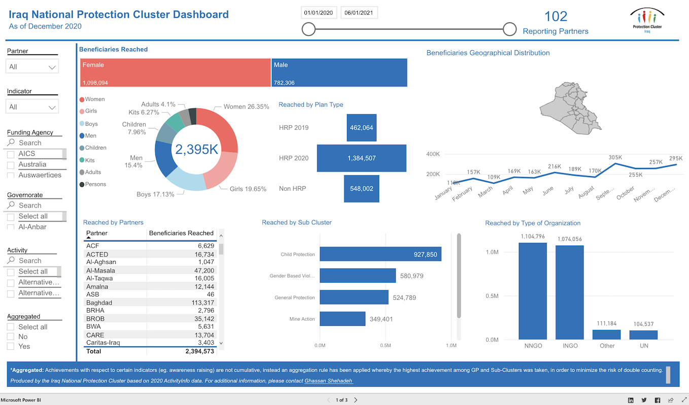689x405 pixels.
Task: Share dashboard on Twitter
Action: pyautogui.click(x=644, y=400)
